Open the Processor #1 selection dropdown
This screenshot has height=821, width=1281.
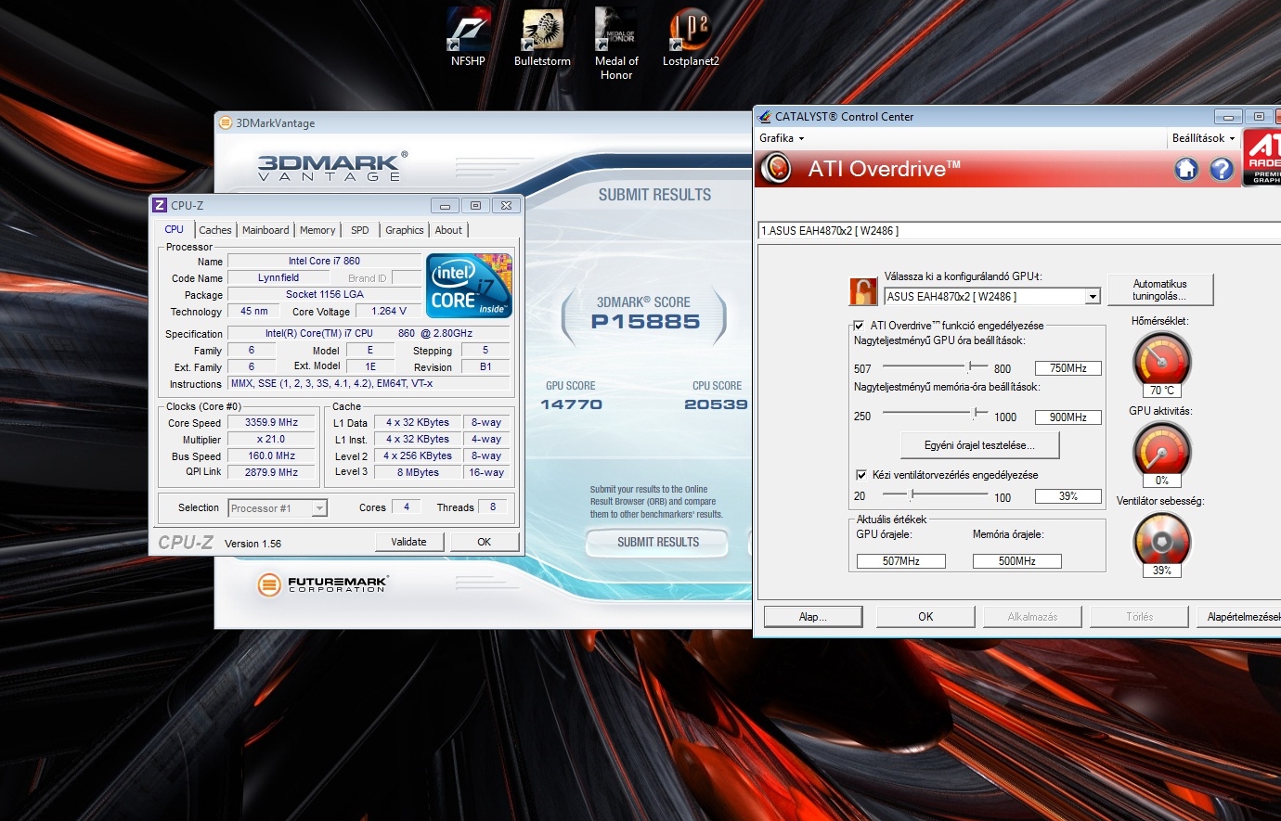278,508
